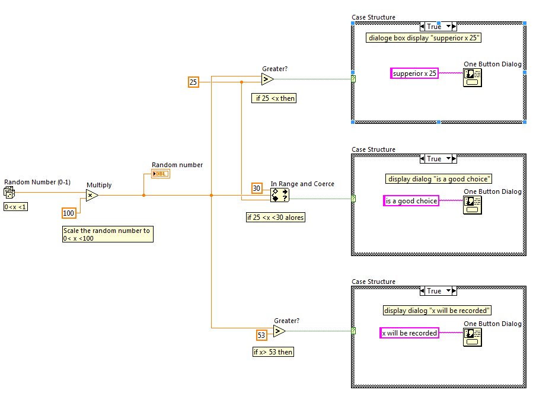
Task: Click 'True' selector label of 'x will be recorded' structure
Action: (x=434, y=291)
